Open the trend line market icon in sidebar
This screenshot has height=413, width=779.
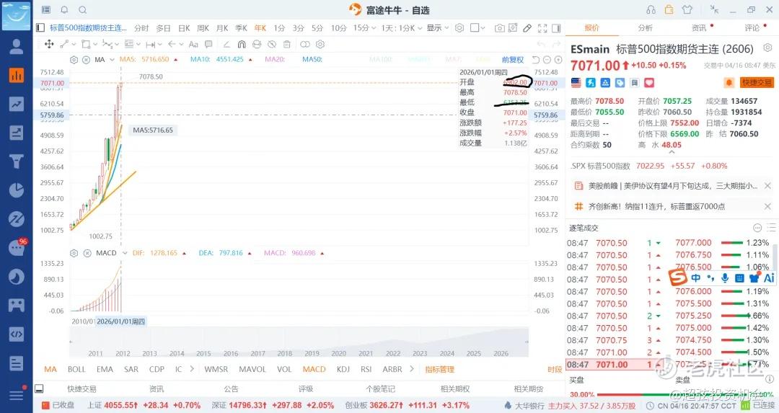click(x=17, y=104)
